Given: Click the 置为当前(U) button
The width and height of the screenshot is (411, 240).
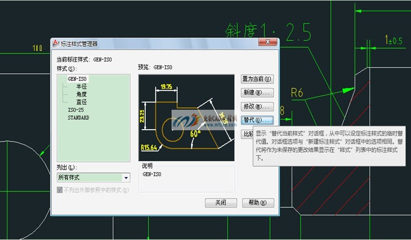Looking at the screenshot, I should (257, 79).
